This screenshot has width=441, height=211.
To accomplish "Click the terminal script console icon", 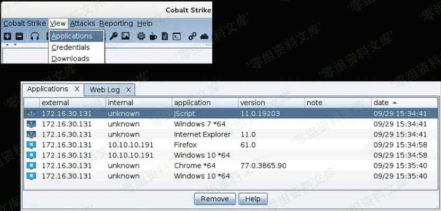I will (177, 36).
